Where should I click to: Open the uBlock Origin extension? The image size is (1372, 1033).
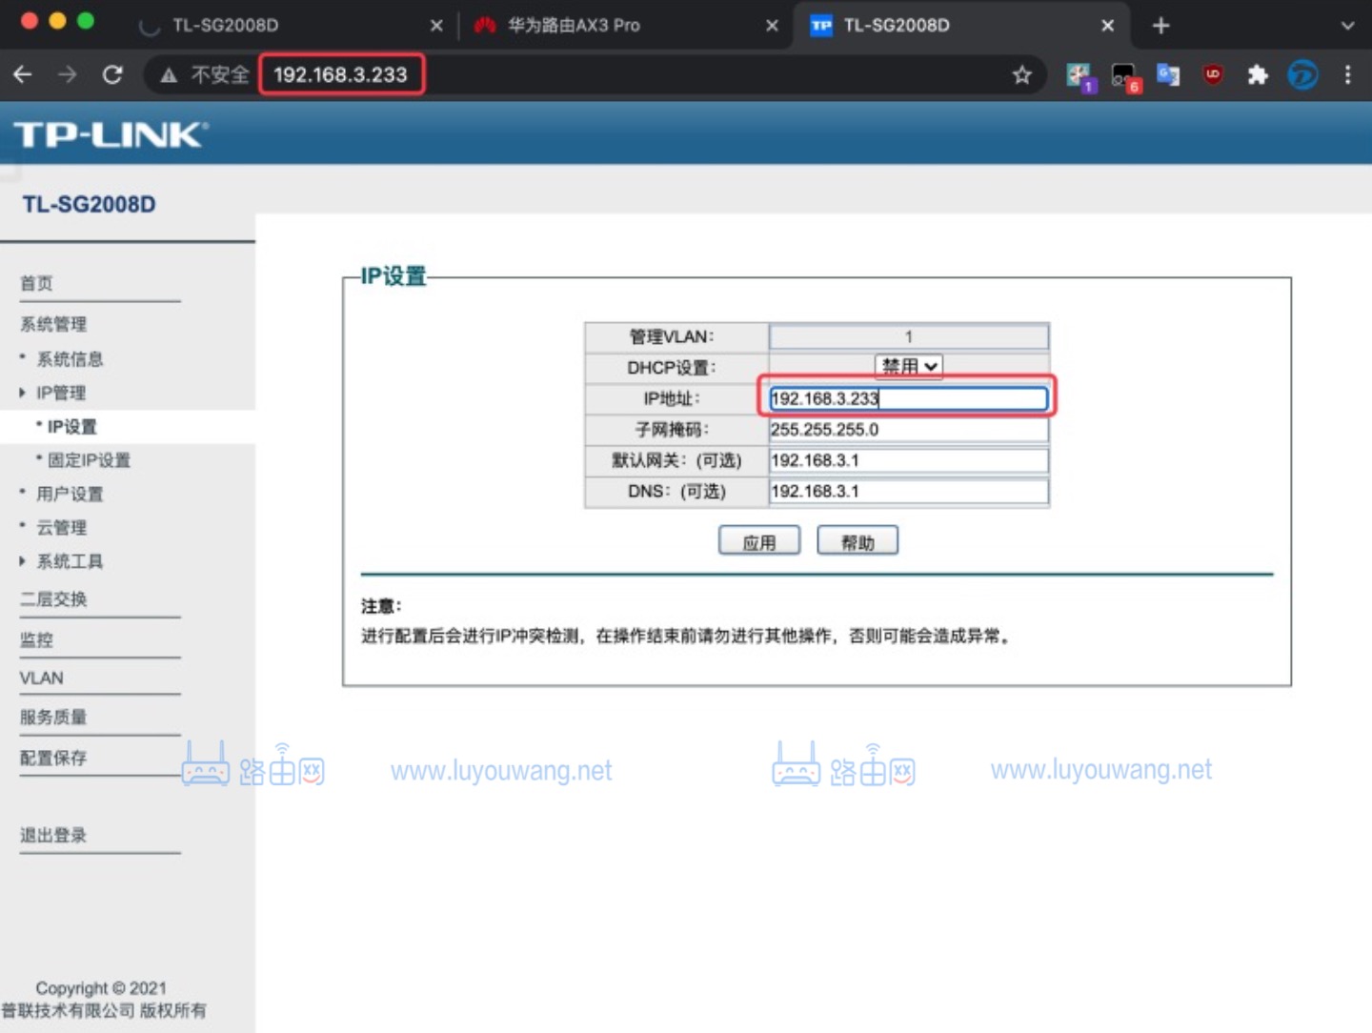(x=1212, y=74)
